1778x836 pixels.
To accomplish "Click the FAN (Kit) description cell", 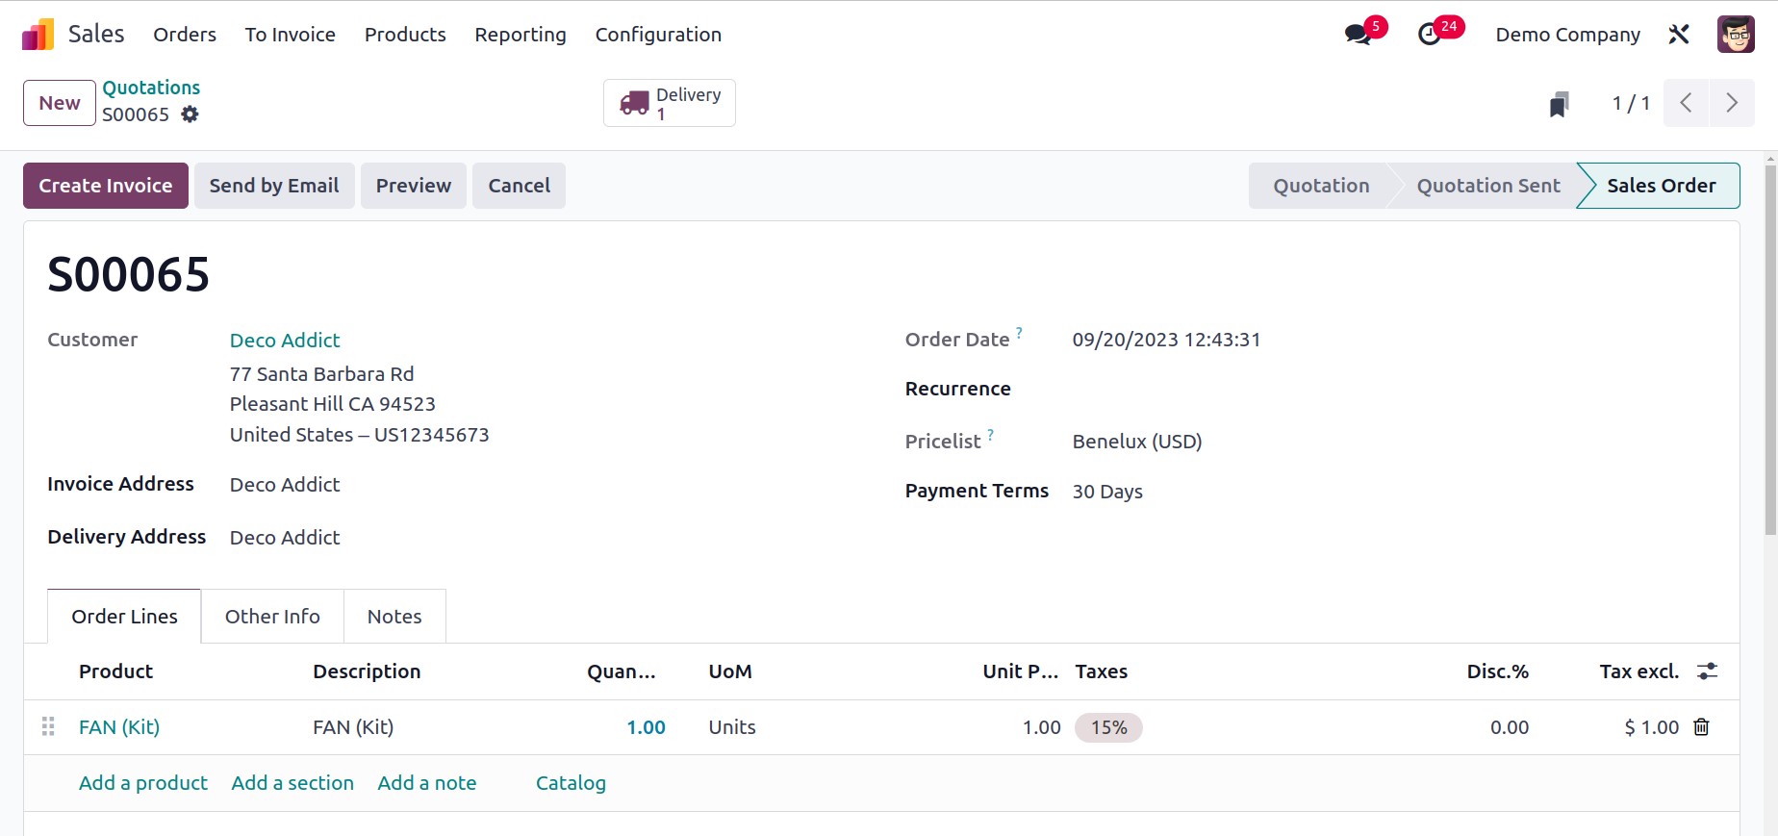I will click(353, 727).
